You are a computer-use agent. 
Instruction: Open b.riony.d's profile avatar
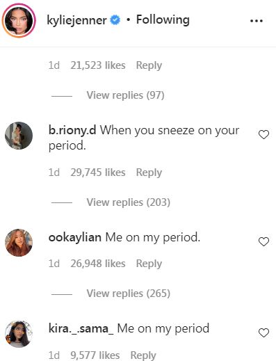(x=19, y=136)
